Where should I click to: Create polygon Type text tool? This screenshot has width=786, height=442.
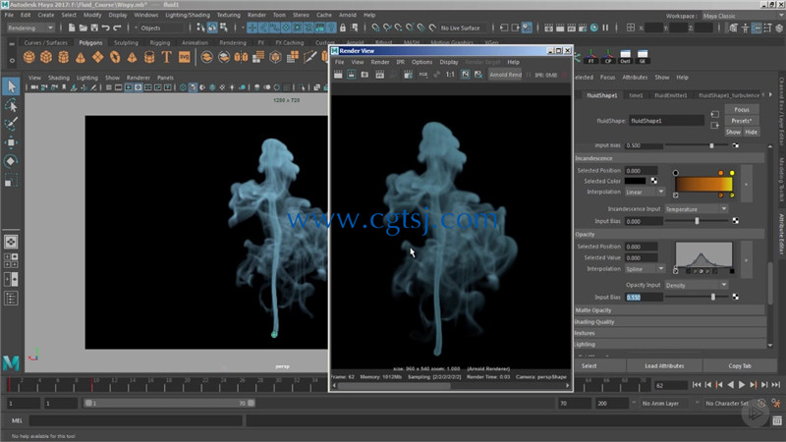[166, 57]
